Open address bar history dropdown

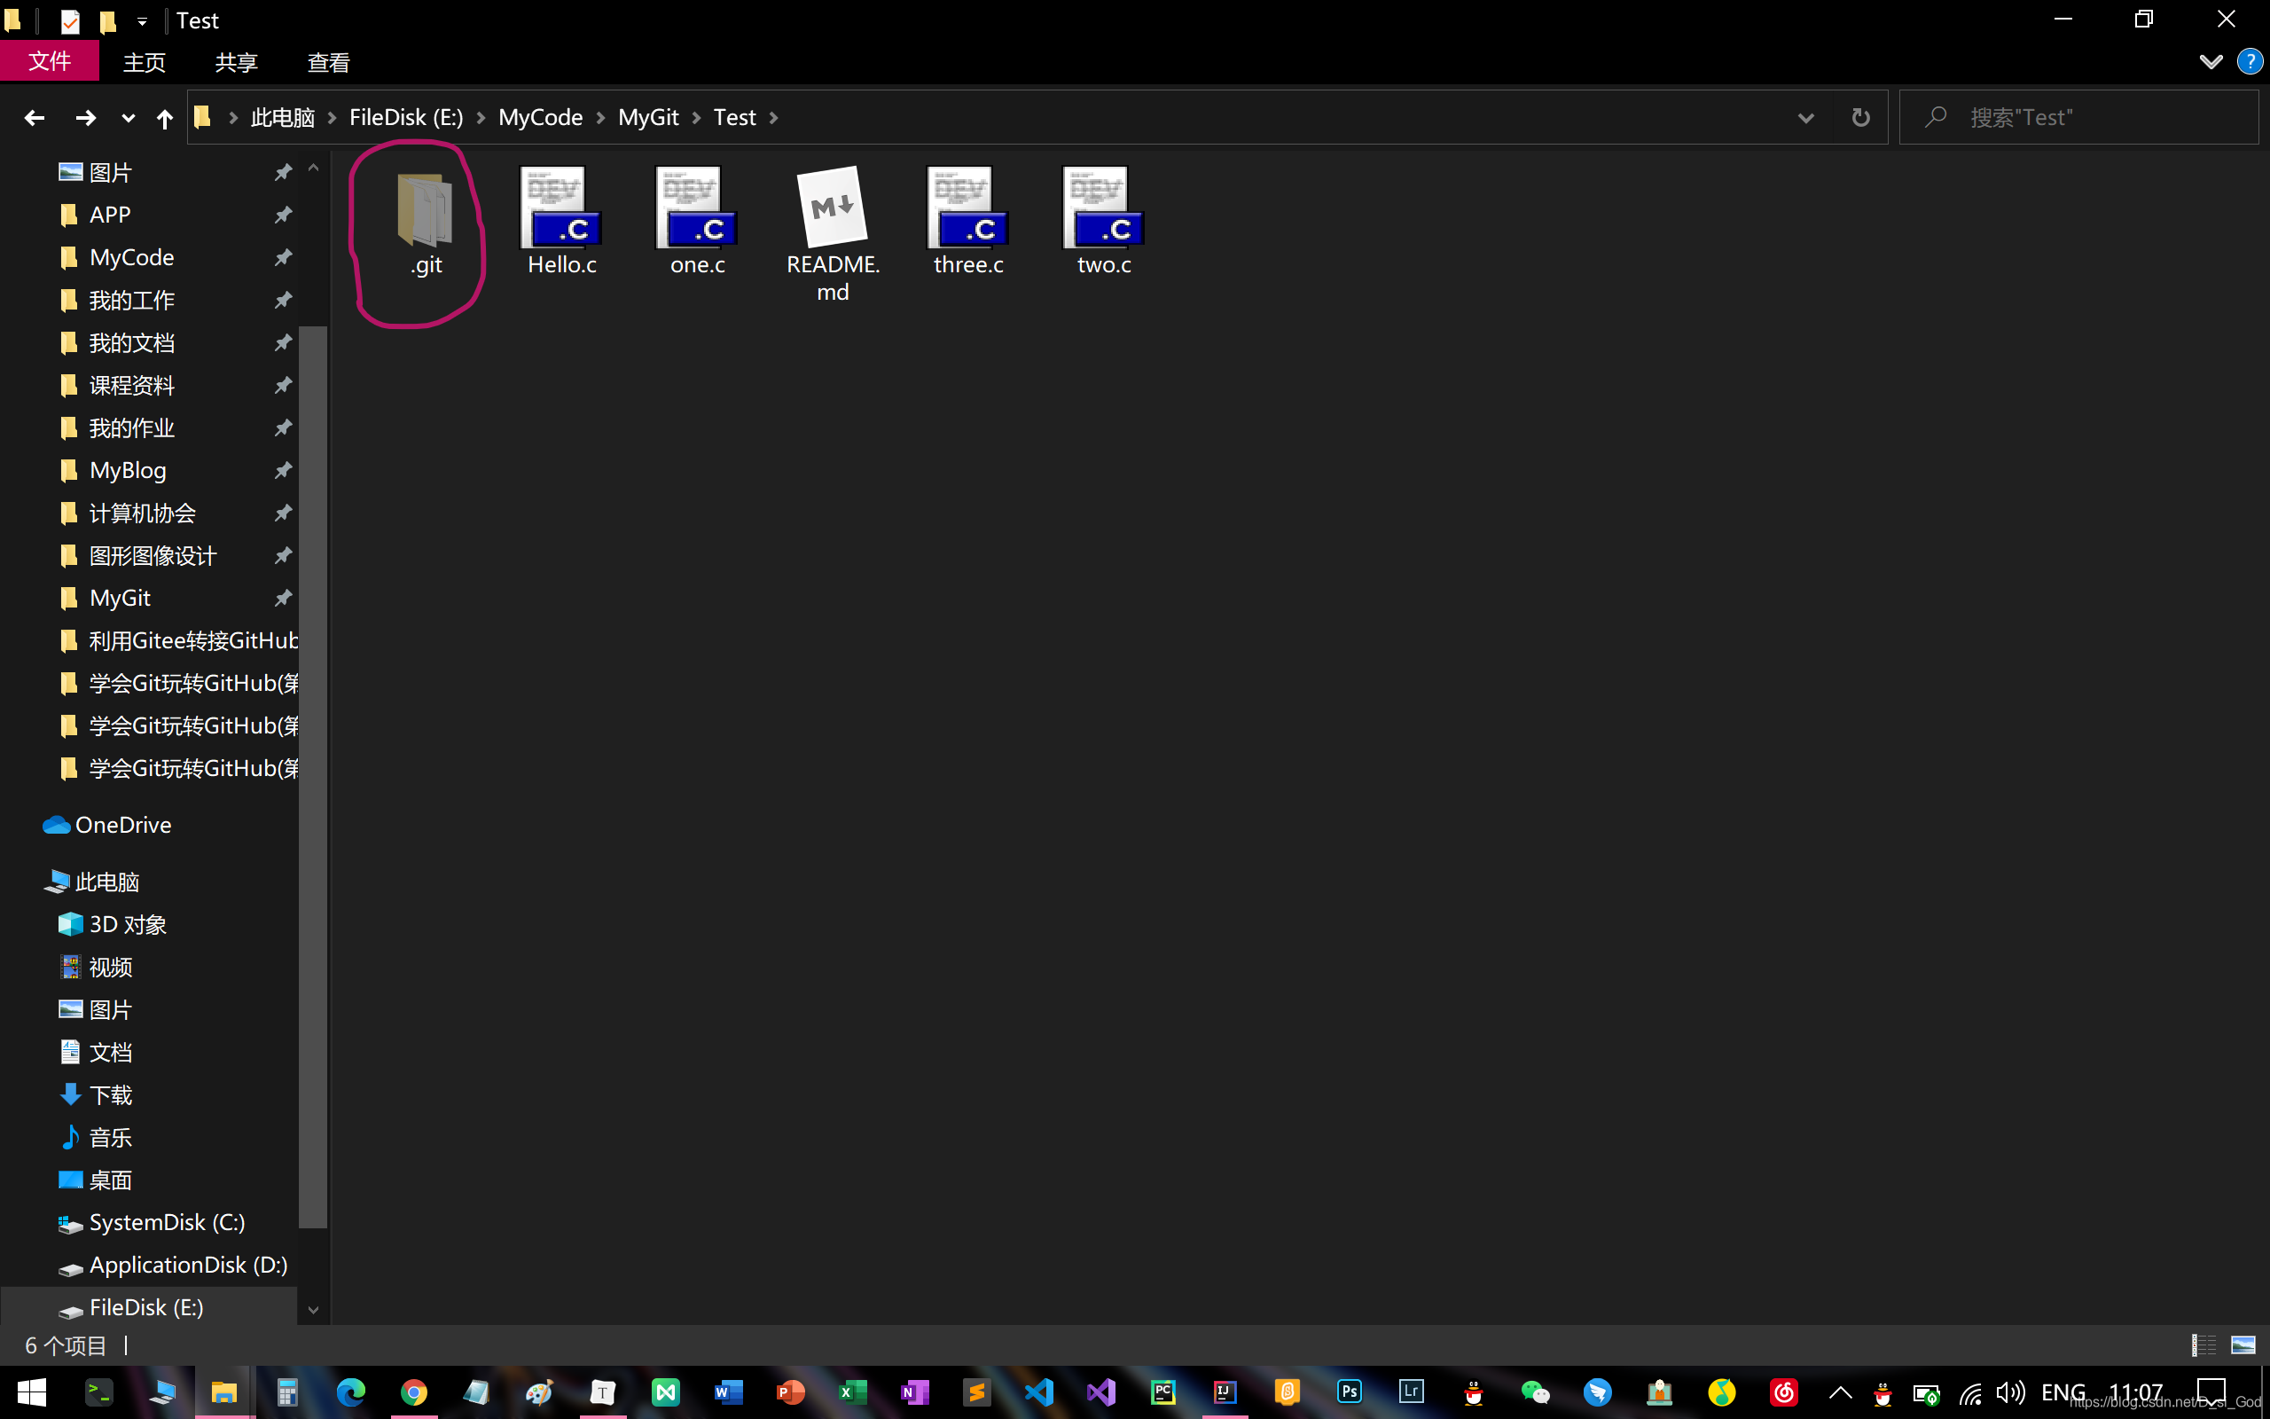pyautogui.click(x=1805, y=118)
